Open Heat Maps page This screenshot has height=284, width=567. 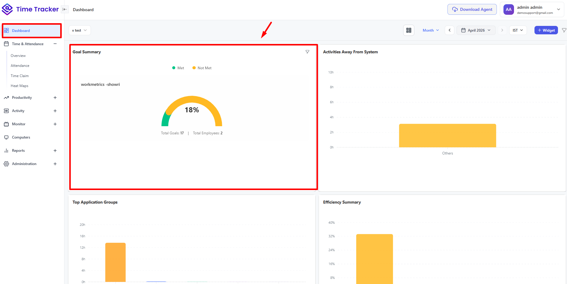(19, 86)
